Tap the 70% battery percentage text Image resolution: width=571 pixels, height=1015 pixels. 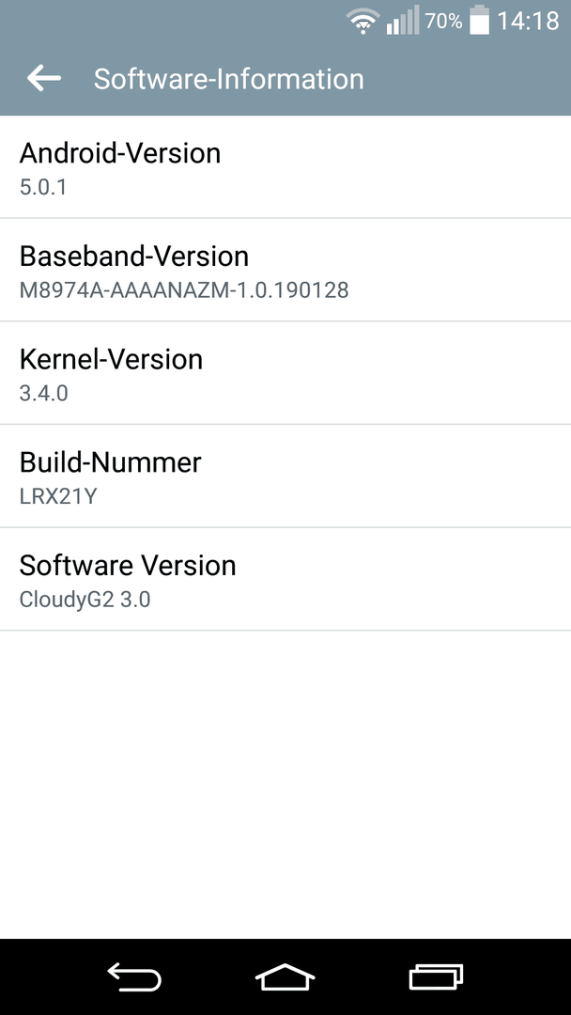click(x=443, y=21)
